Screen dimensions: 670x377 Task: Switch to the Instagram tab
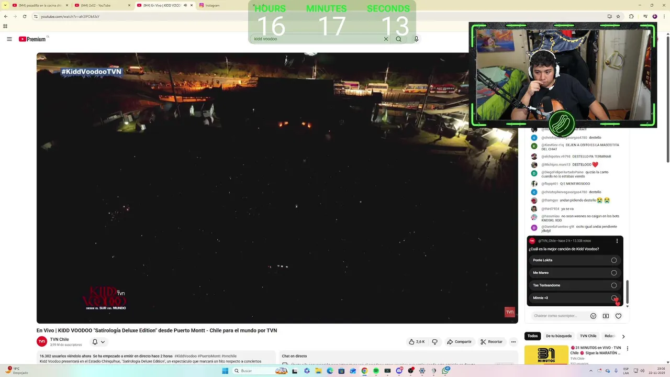point(220,5)
